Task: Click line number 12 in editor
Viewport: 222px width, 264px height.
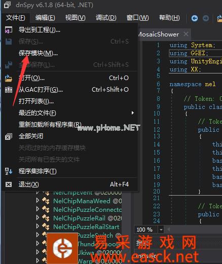Action: (157, 130)
